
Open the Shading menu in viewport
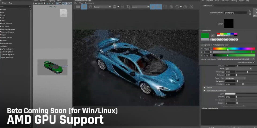pos(43,1)
